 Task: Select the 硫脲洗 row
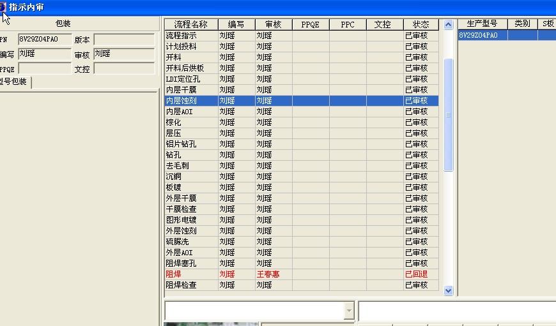coord(302,242)
